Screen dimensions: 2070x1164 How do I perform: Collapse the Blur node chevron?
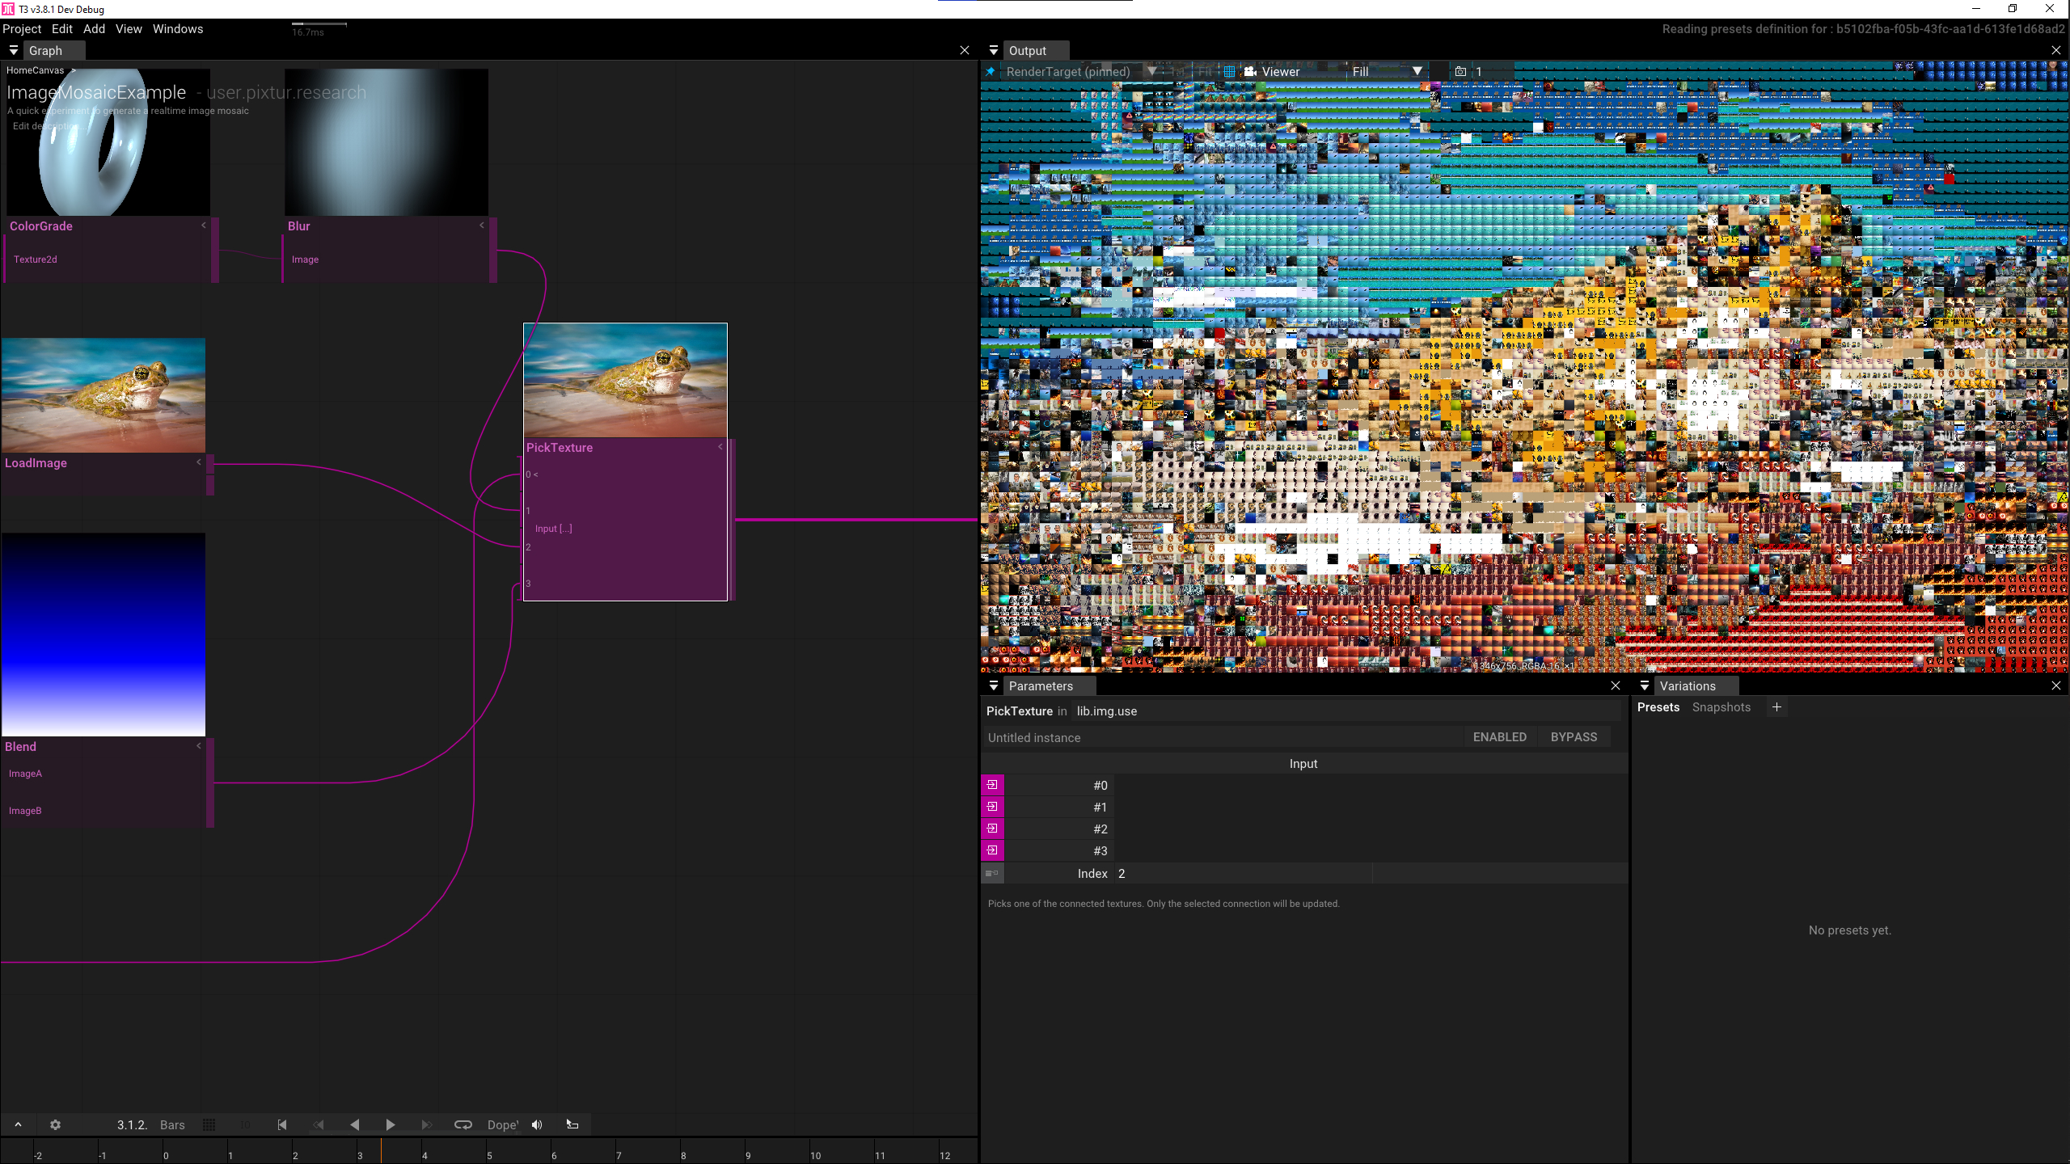pyautogui.click(x=482, y=226)
